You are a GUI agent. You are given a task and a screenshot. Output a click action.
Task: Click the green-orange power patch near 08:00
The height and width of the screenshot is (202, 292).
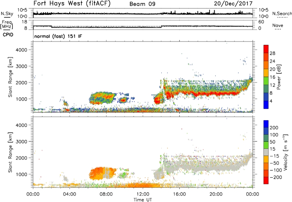coord(102,98)
